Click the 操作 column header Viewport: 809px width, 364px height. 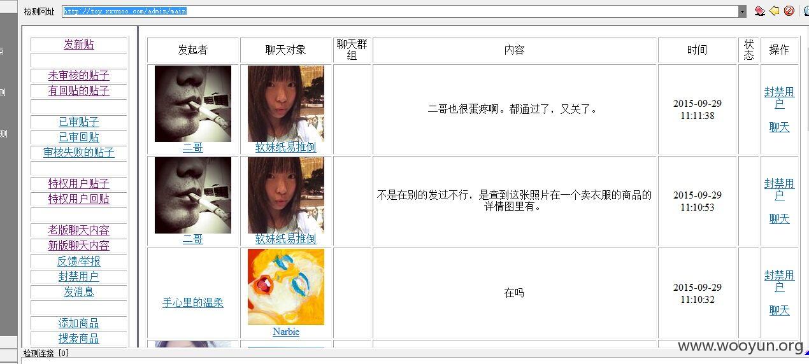tap(779, 50)
